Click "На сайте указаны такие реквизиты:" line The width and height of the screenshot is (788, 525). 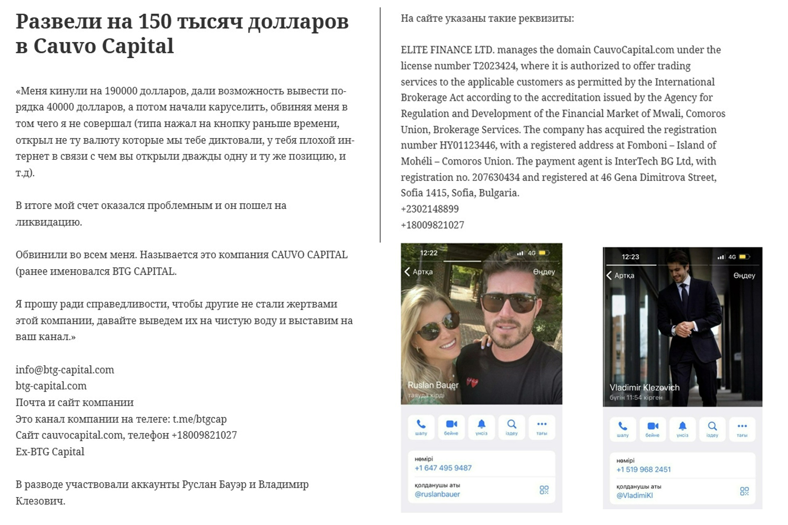click(487, 18)
